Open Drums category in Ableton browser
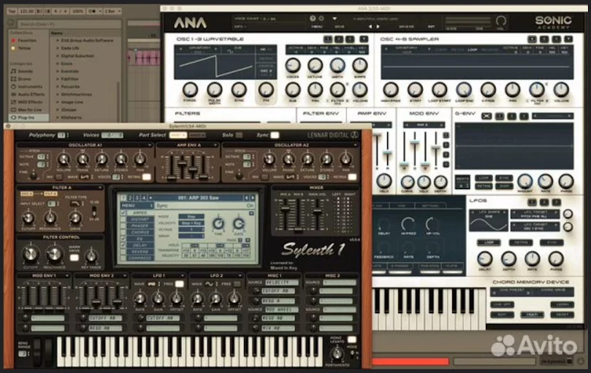Viewport: 591px width, 373px height. 21,79
